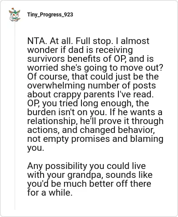
Task: Click the line "burden isn't on you. If he wants a"
Action: [95, 112]
